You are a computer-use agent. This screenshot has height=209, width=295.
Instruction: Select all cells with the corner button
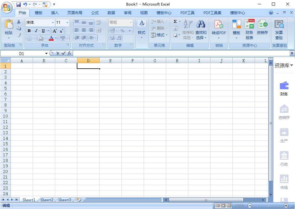click(x=6, y=60)
